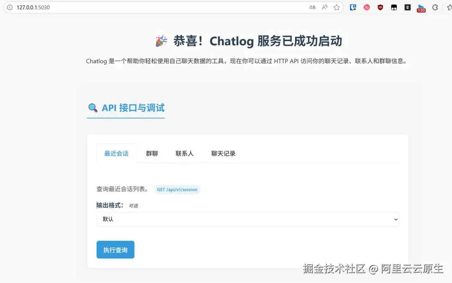Activate the read aloud icon
The width and height of the screenshot is (452, 283).
(x=325, y=7)
